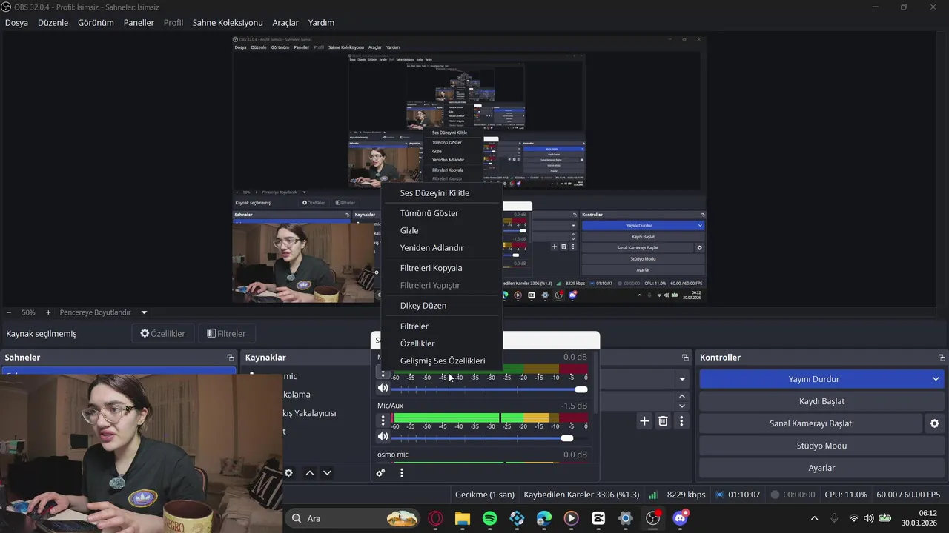Open the Dosya menu
This screenshot has height=533, width=949.
click(x=16, y=23)
